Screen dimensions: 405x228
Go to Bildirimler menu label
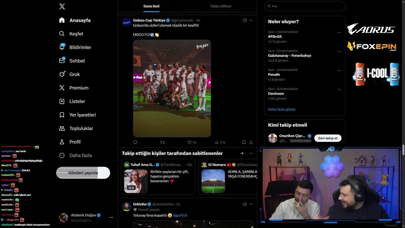coord(80,47)
